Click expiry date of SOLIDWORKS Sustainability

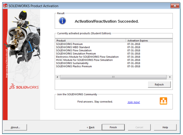pos(134,63)
